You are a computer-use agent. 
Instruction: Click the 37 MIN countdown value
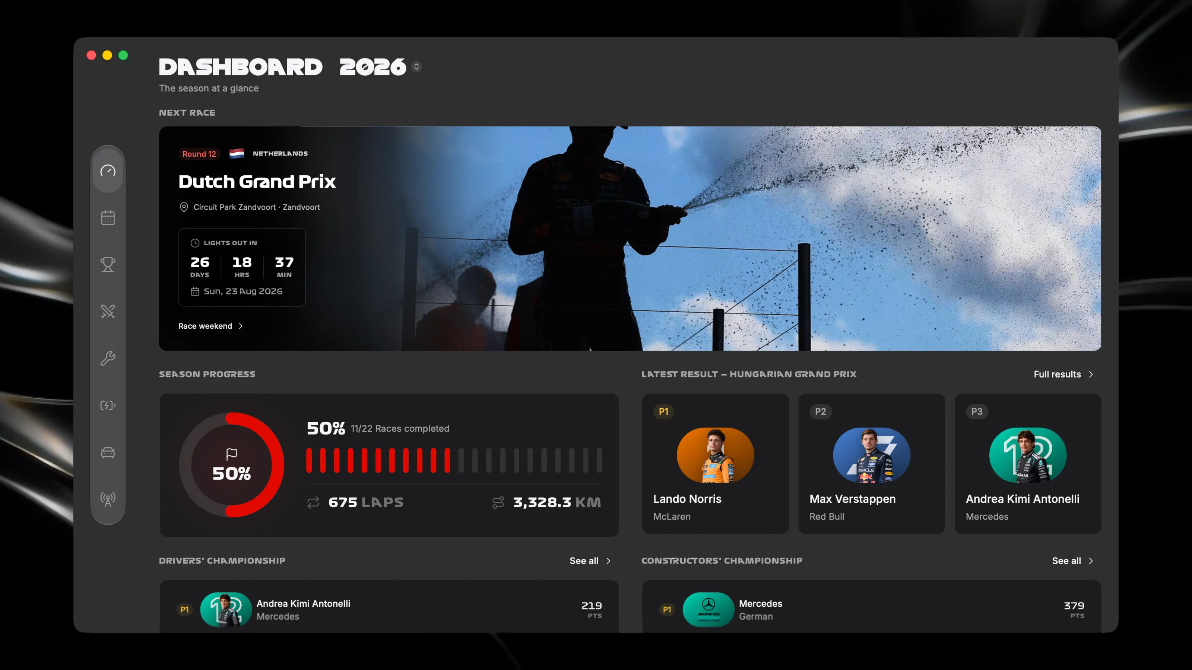click(284, 267)
